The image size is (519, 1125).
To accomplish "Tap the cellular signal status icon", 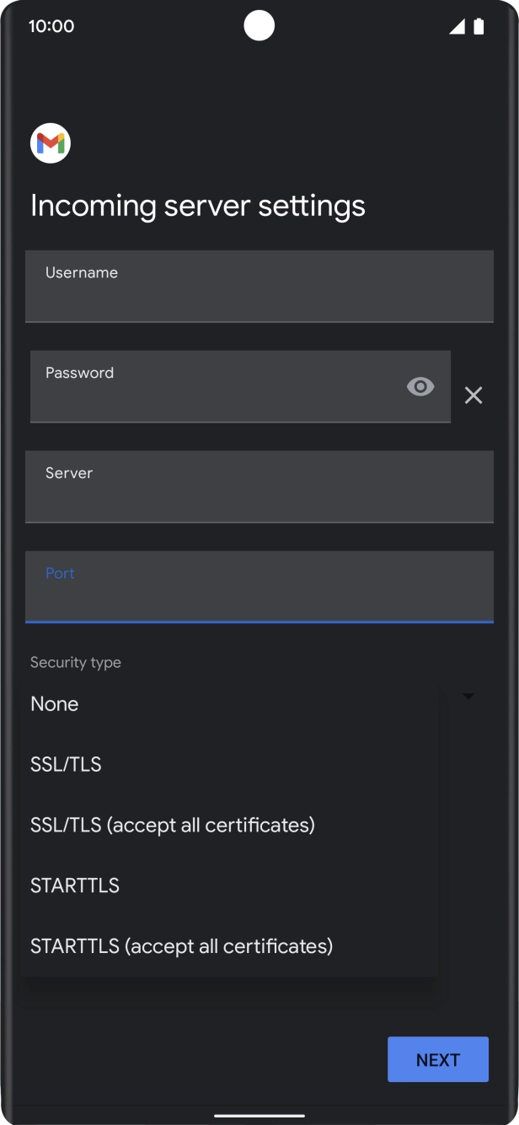I will pos(457,26).
